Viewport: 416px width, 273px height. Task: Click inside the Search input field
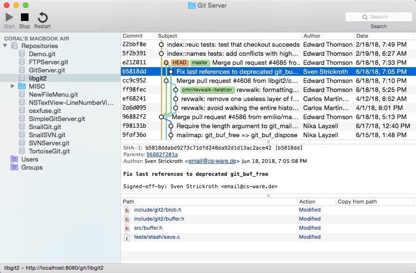tap(378, 17)
